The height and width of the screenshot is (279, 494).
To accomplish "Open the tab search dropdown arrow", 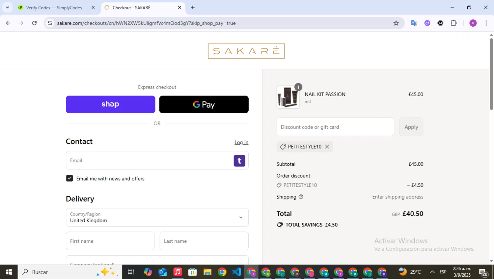I will coord(7,8).
